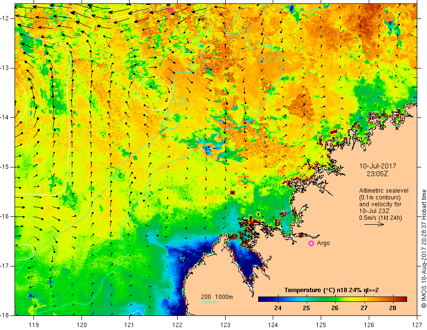This screenshot has height=330, width=427.
Task: Click the temperature color bar legend
Action: point(332,299)
